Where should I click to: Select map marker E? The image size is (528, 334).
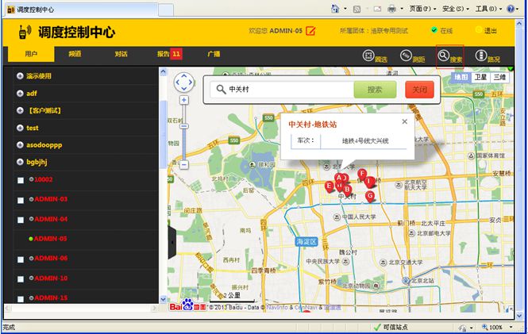click(x=330, y=186)
